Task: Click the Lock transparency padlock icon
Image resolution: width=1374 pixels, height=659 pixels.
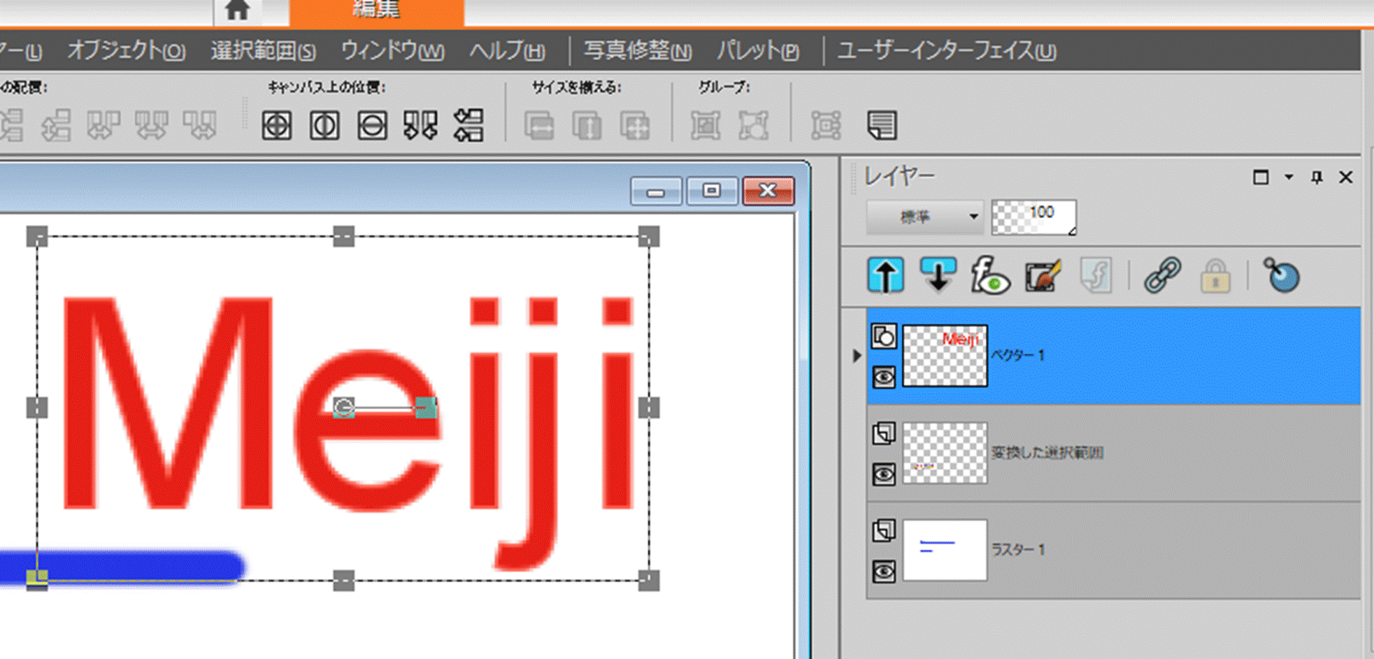Action: (1215, 275)
